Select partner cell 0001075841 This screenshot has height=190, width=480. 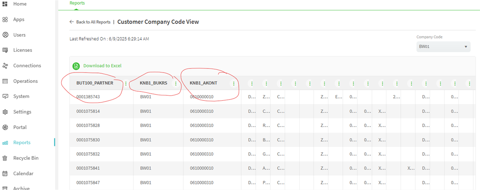[88, 168]
